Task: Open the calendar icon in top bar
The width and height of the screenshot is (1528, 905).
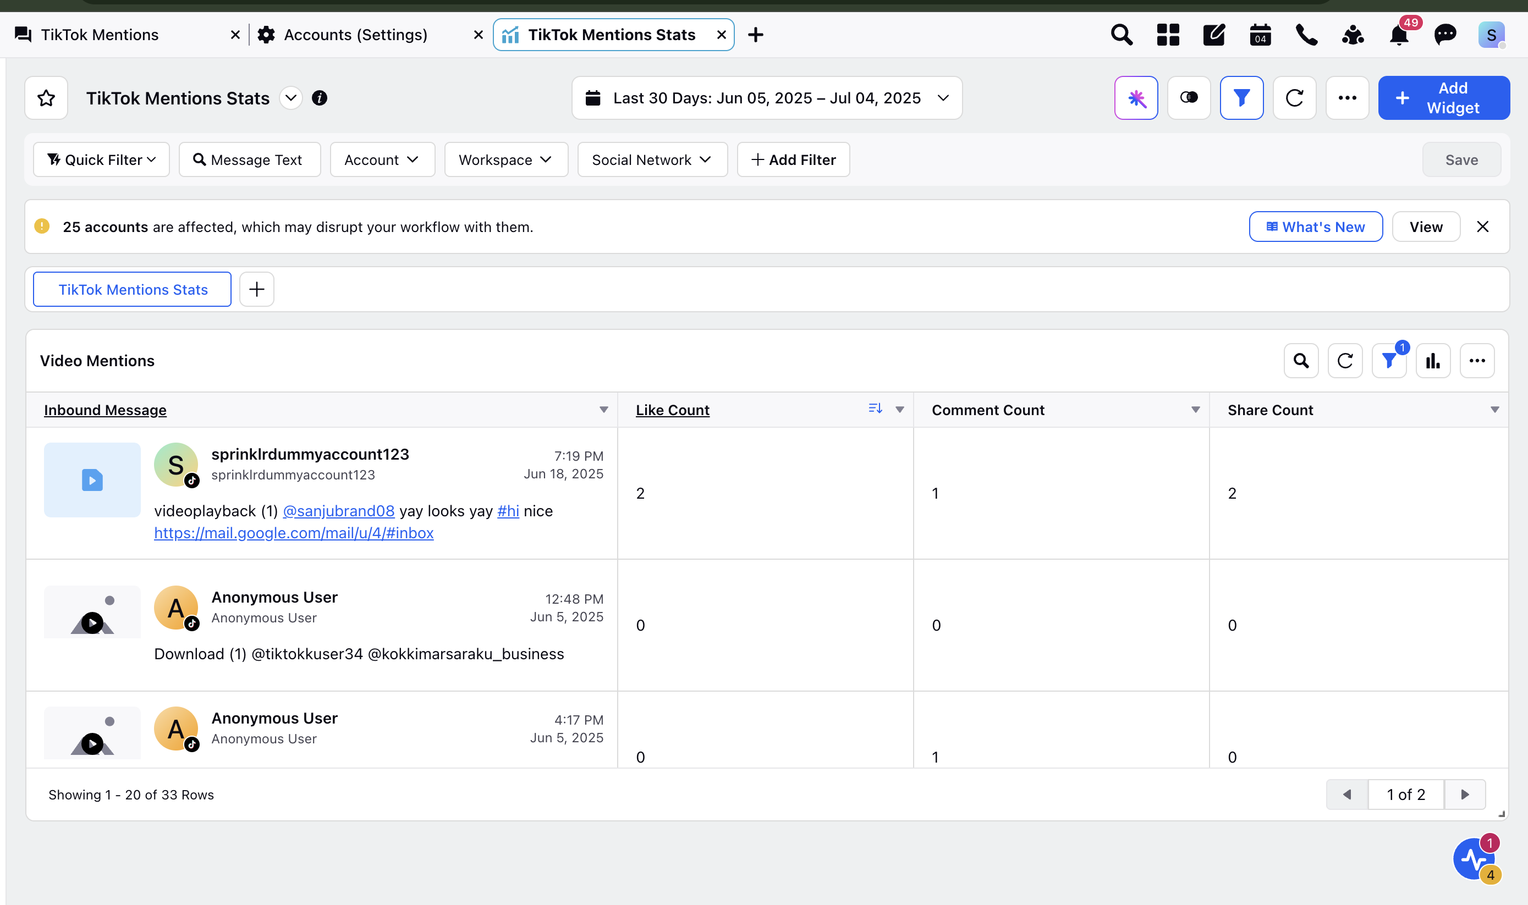Action: pyautogui.click(x=1260, y=35)
